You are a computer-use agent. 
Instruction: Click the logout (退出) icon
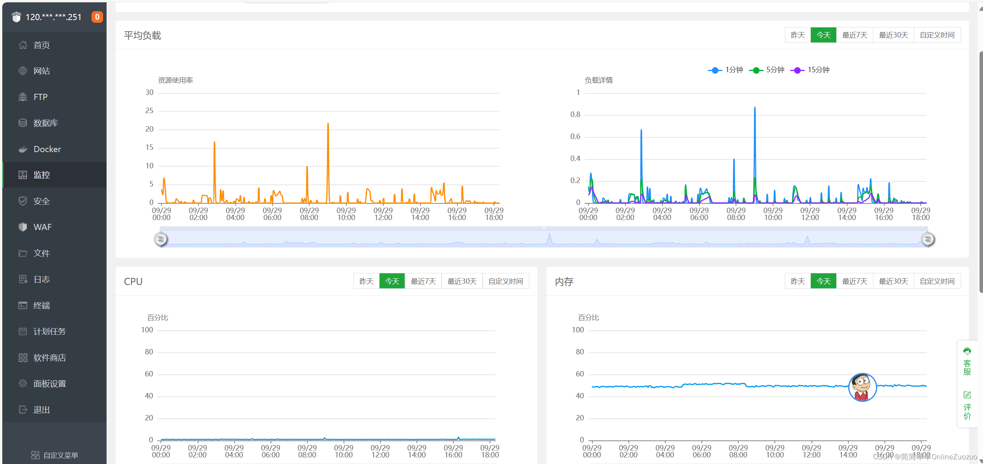pos(23,410)
